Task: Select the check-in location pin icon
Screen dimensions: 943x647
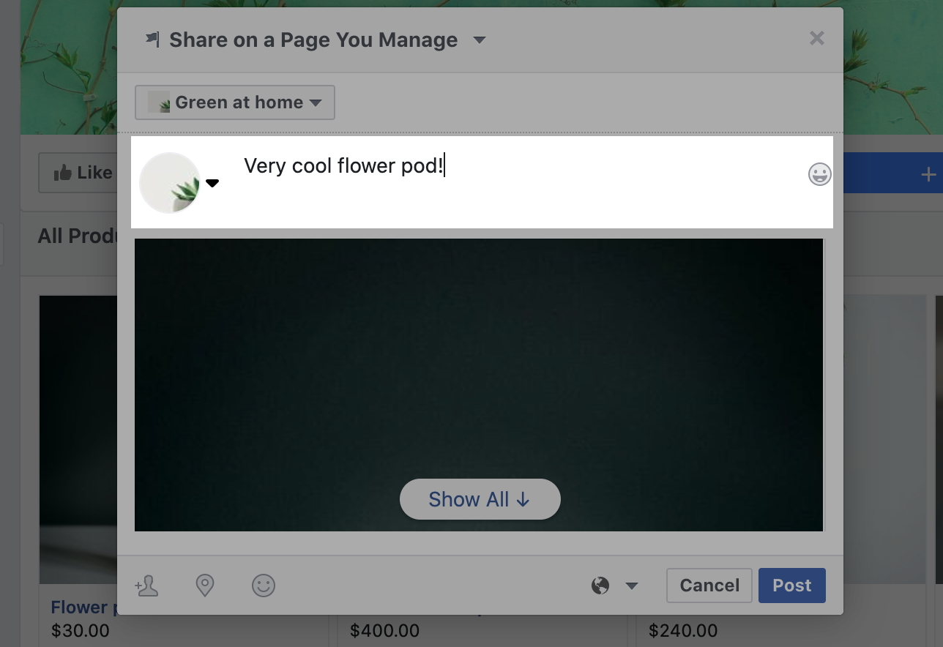Action: (205, 586)
